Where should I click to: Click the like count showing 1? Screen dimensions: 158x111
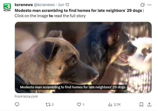click(84, 105)
